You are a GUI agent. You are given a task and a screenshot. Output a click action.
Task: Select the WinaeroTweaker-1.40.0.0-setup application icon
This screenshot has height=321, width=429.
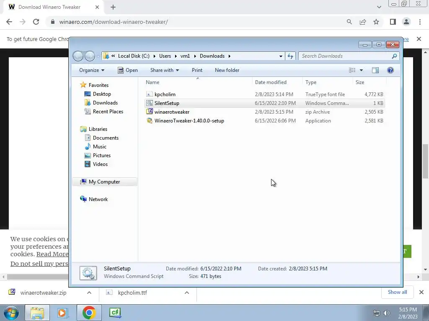pyautogui.click(x=150, y=120)
